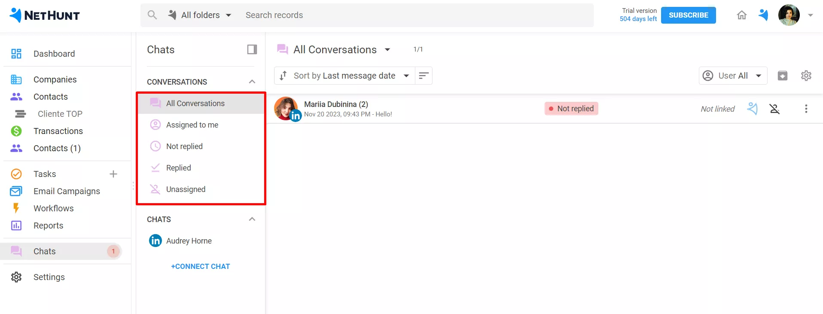Open Sort by Last message date dropdown
Screen dimensions: 823x314
coord(344,76)
